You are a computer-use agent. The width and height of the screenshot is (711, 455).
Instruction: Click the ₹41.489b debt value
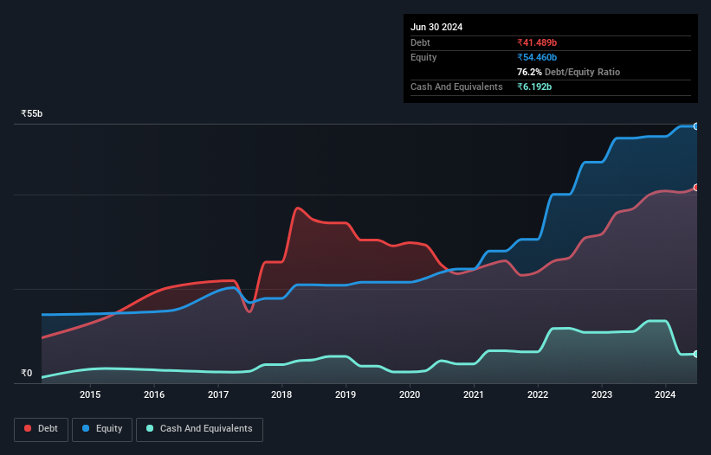pos(537,42)
